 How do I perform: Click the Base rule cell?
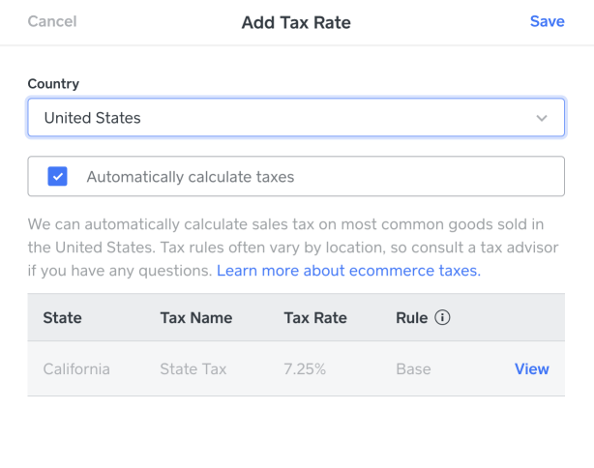[x=413, y=368]
